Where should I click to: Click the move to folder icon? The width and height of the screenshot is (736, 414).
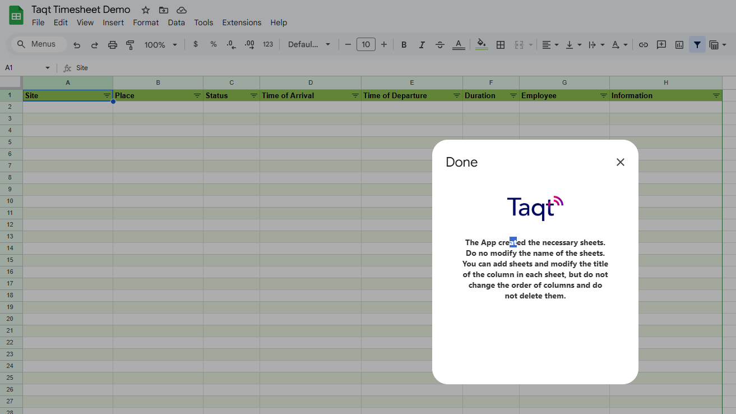tap(164, 10)
